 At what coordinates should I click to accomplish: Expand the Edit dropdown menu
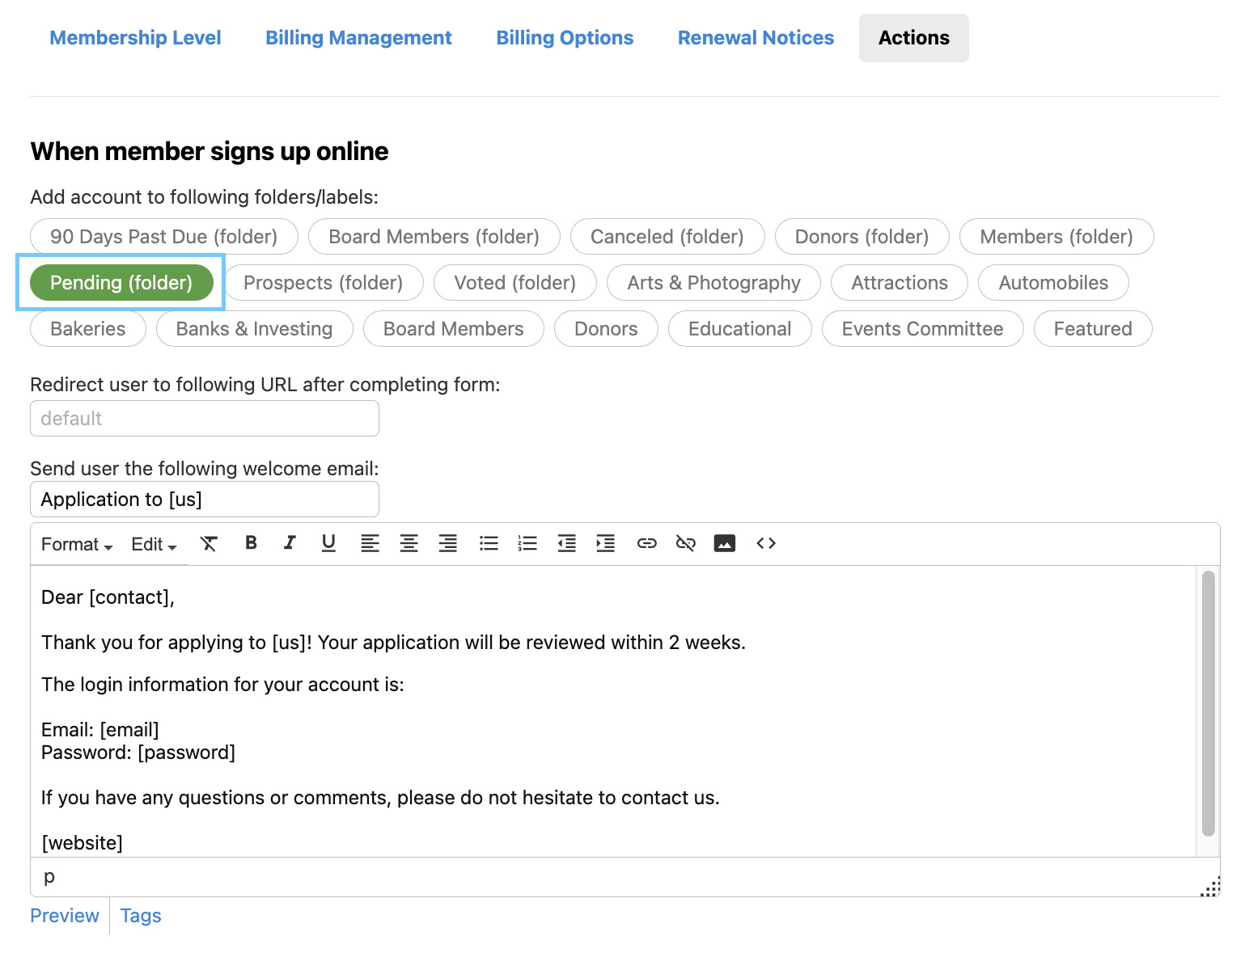point(154,545)
